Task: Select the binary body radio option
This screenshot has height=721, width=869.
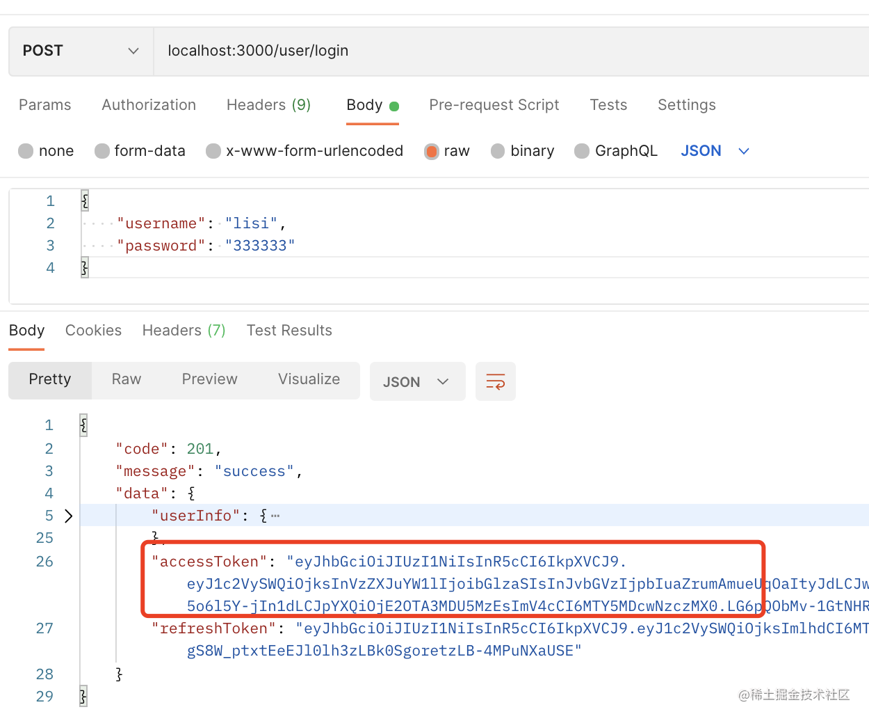Action: point(498,151)
